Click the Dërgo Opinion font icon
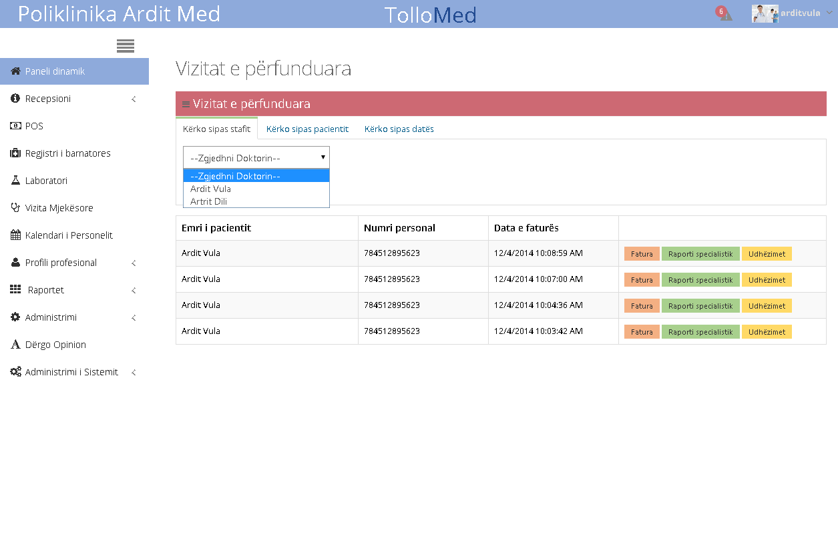The width and height of the screenshot is (838, 534). [15, 345]
